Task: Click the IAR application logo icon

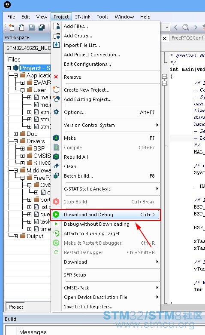Action: pos(7,5)
